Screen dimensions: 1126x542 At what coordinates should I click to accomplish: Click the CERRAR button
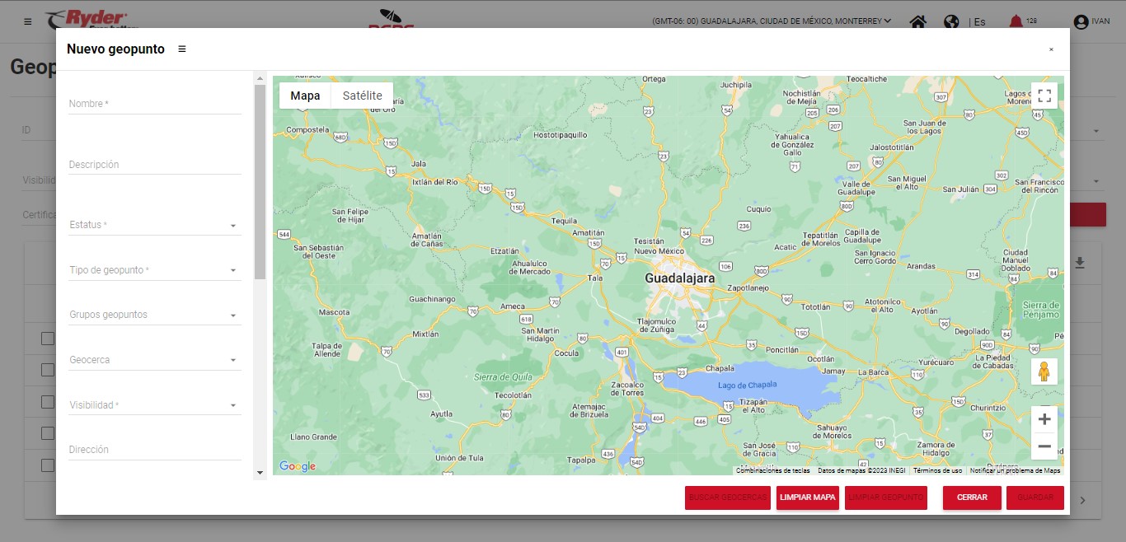click(x=972, y=498)
